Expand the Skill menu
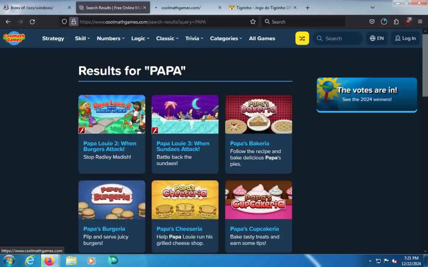 pyautogui.click(x=82, y=38)
